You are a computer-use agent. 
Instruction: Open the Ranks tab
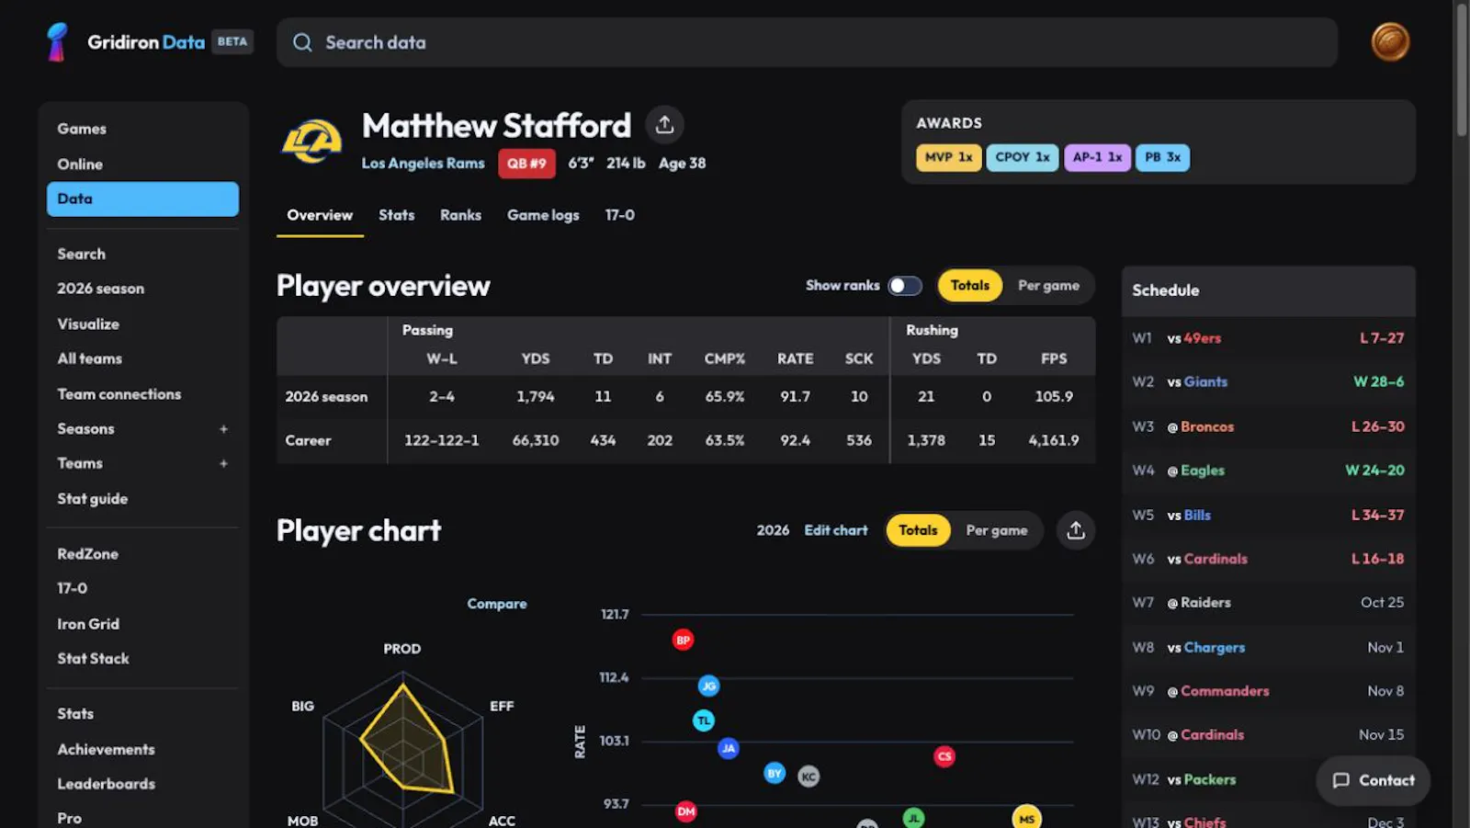click(460, 215)
